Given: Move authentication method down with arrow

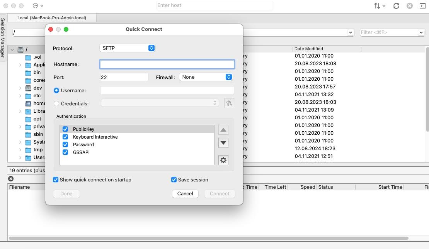Looking at the screenshot, I should tap(223, 143).
